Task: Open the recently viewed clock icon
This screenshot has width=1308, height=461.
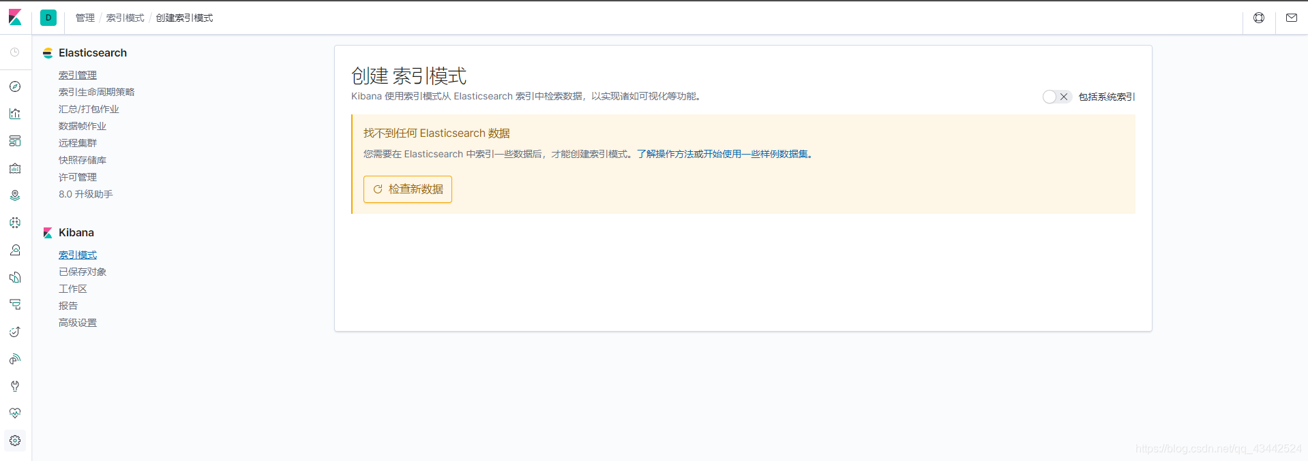Action: coord(15,52)
